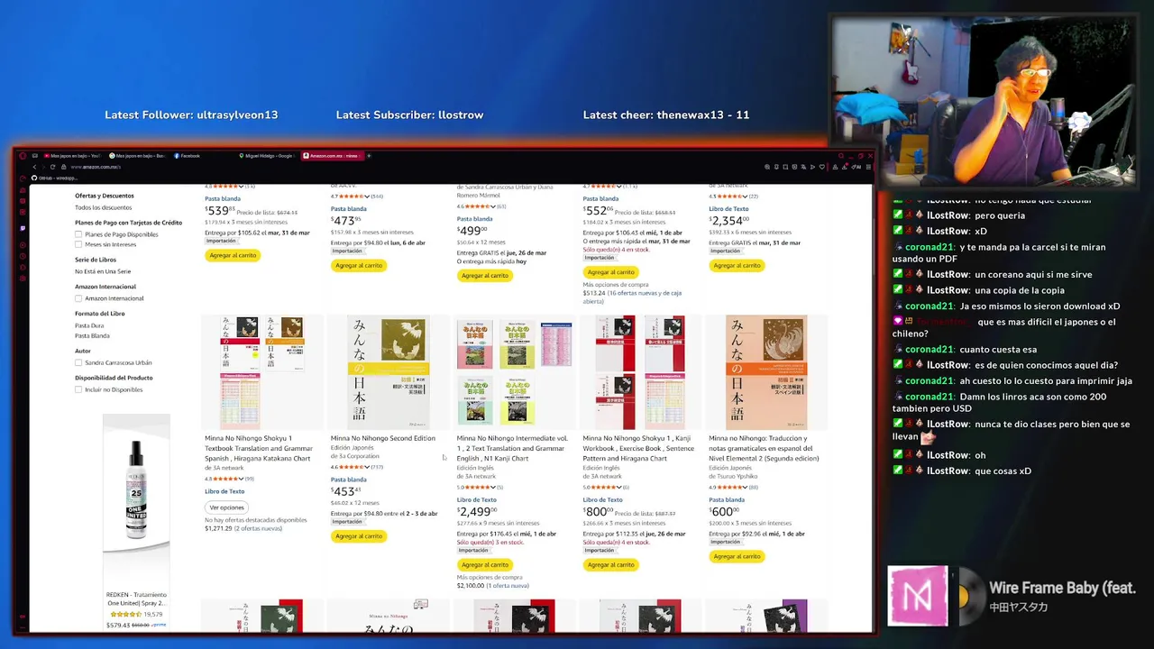Expand rating dropdown for the $600 Traduccion book
The height and width of the screenshot is (649, 1154).
(746, 488)
